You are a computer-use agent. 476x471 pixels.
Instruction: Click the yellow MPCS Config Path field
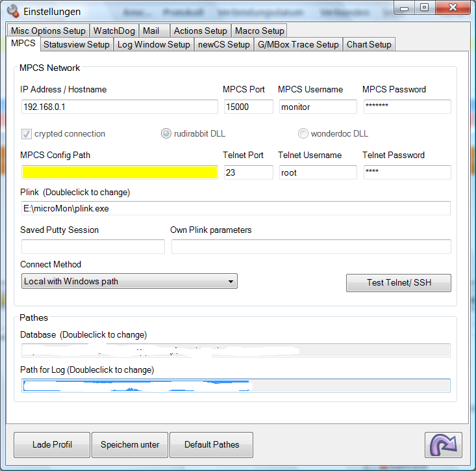pos(119,172)
